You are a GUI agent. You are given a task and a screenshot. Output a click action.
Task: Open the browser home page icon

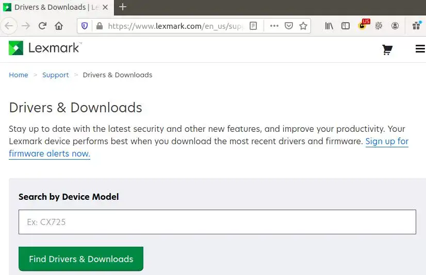(x=59, y=26)
